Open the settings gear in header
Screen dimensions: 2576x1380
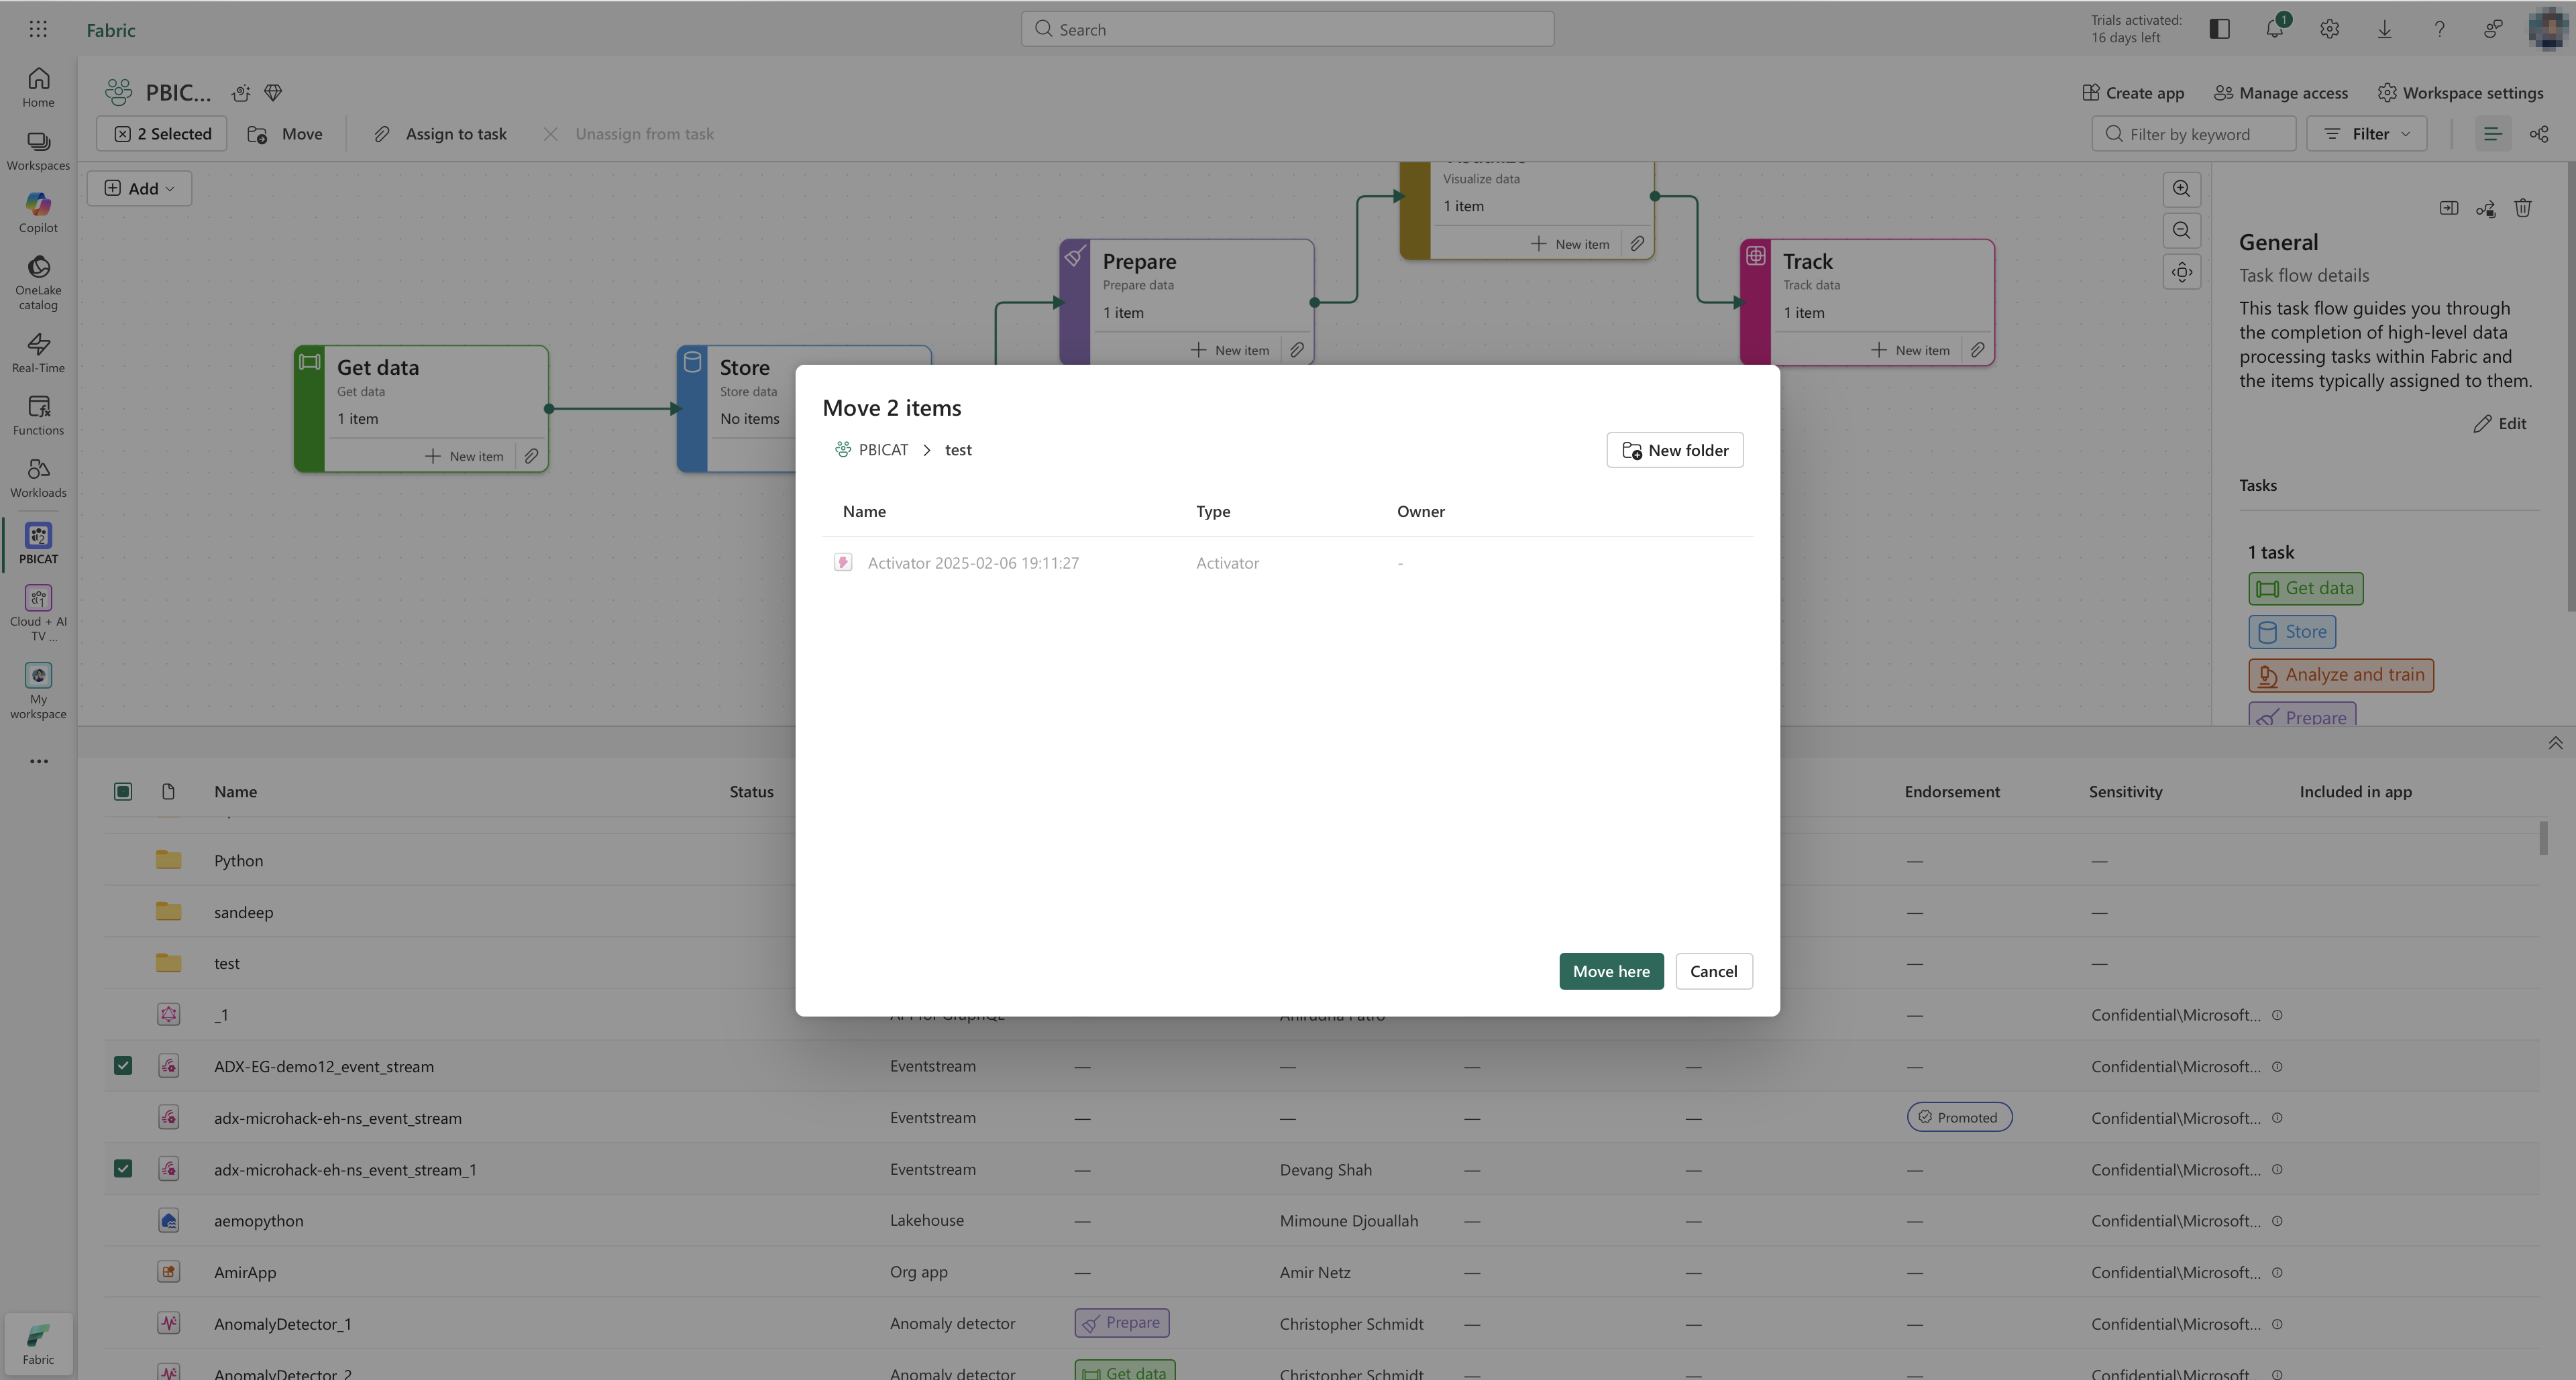pyautogui.click(x=2330, y=29)
